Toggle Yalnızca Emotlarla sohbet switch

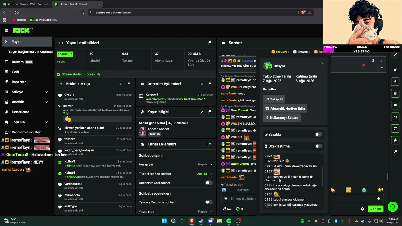pyautogui.click(x=209, y=202)
